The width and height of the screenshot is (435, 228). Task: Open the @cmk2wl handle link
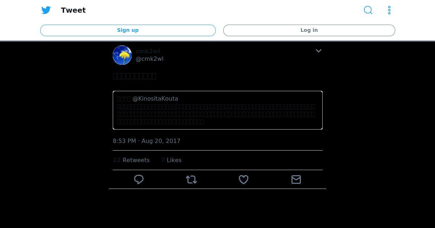click(149, 59)
